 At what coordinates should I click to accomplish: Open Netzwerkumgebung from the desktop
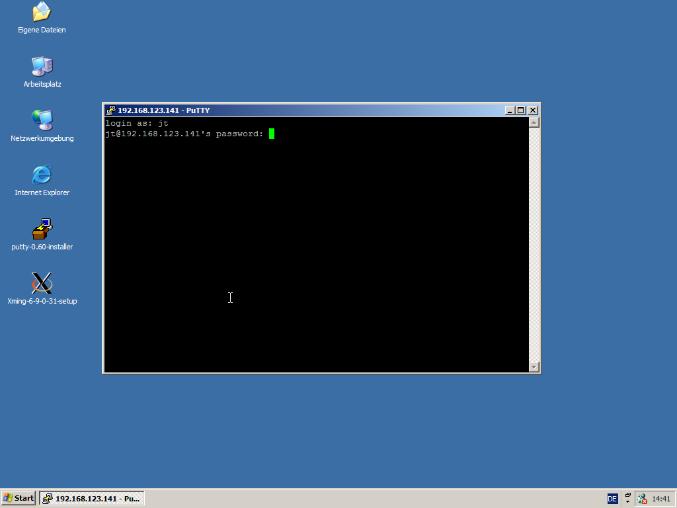pos(42,120)
